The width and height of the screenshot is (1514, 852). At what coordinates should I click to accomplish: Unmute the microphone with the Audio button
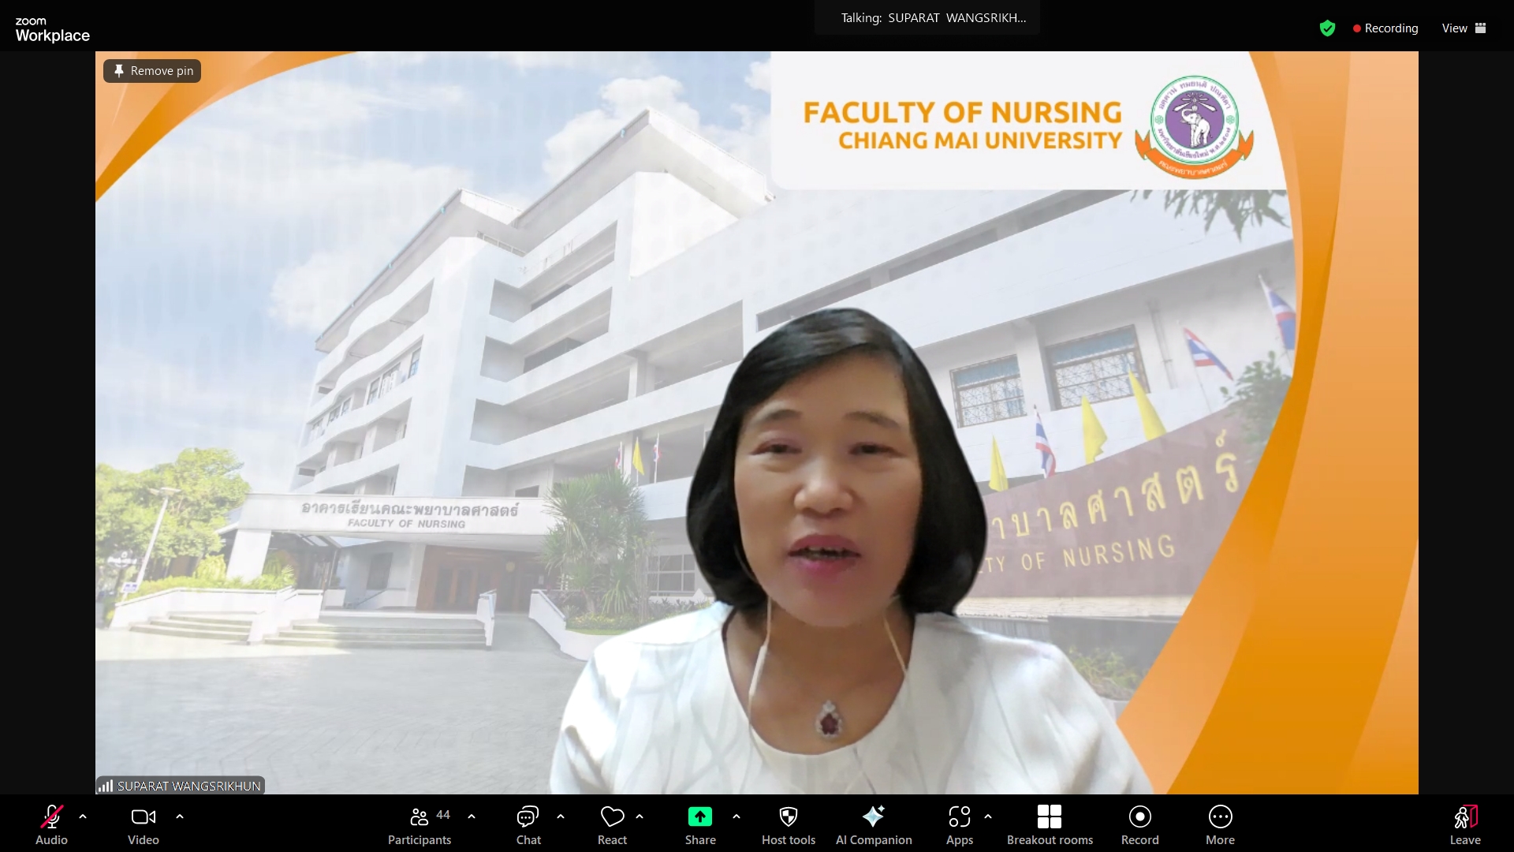(51, 824)
